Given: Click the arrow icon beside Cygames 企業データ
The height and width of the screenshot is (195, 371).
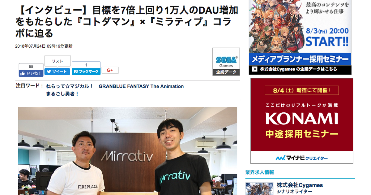Looking at the screenshot, I should pos(254,69).
